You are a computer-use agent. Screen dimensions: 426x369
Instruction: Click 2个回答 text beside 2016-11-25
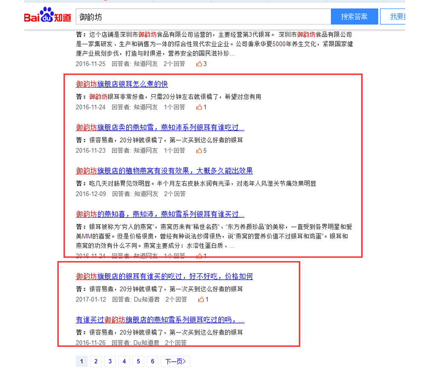174,64
